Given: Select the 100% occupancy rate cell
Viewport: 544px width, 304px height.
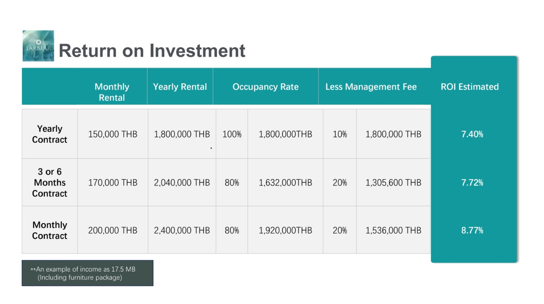Looking at the screenshot, I should 232,134.
